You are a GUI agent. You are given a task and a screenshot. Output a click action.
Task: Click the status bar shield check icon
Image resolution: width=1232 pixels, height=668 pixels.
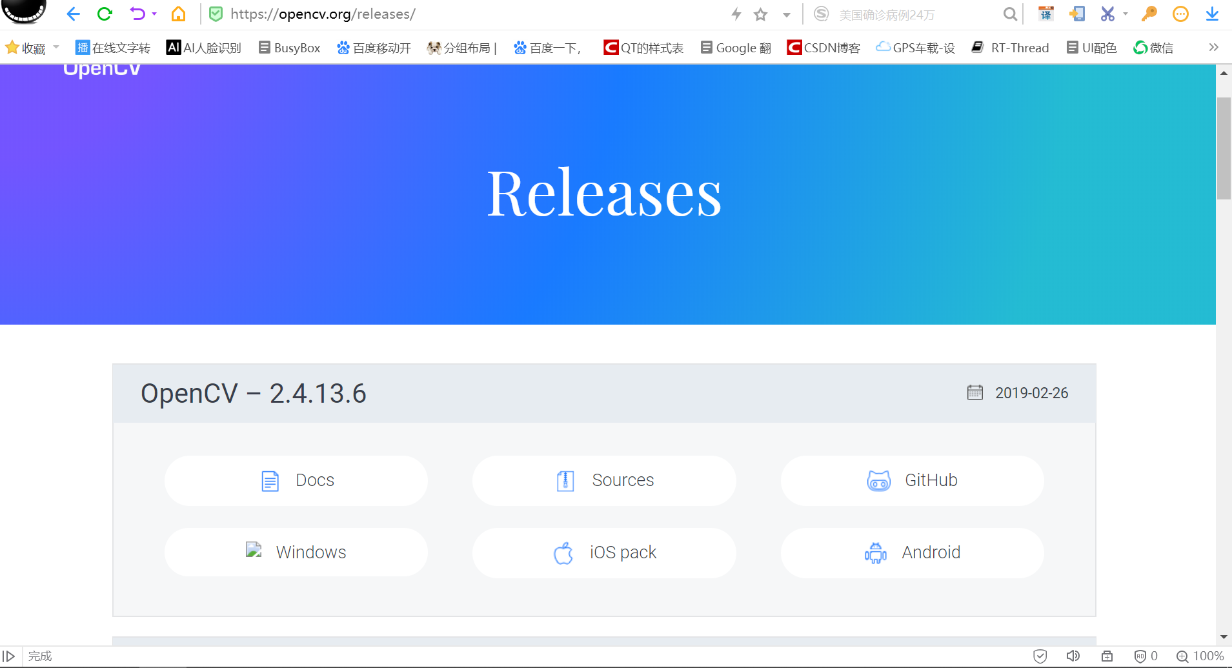pos(1040,656)
